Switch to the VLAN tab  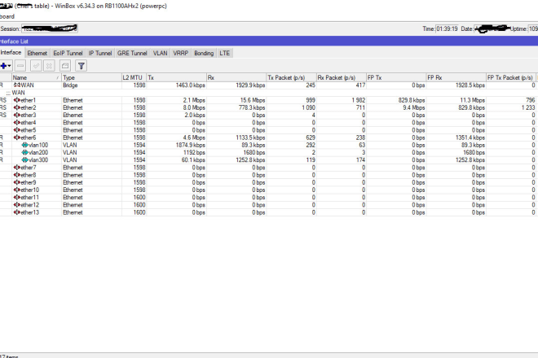161,53
